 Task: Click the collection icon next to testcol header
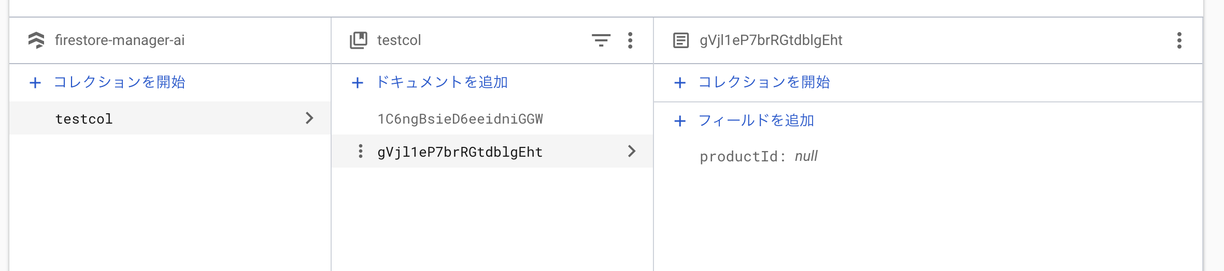(359, 40)
